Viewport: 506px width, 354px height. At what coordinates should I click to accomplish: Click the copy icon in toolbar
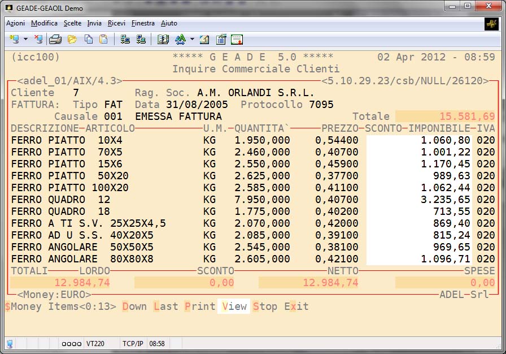[x=88, y=39]
